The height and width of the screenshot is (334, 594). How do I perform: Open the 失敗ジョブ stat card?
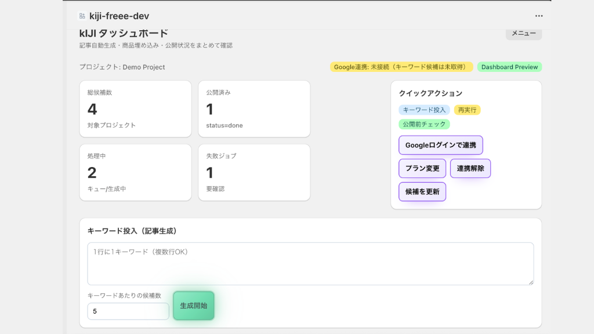(254, 172)
